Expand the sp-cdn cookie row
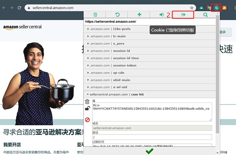This screenshot has height=155, width=236. (150, 73)
